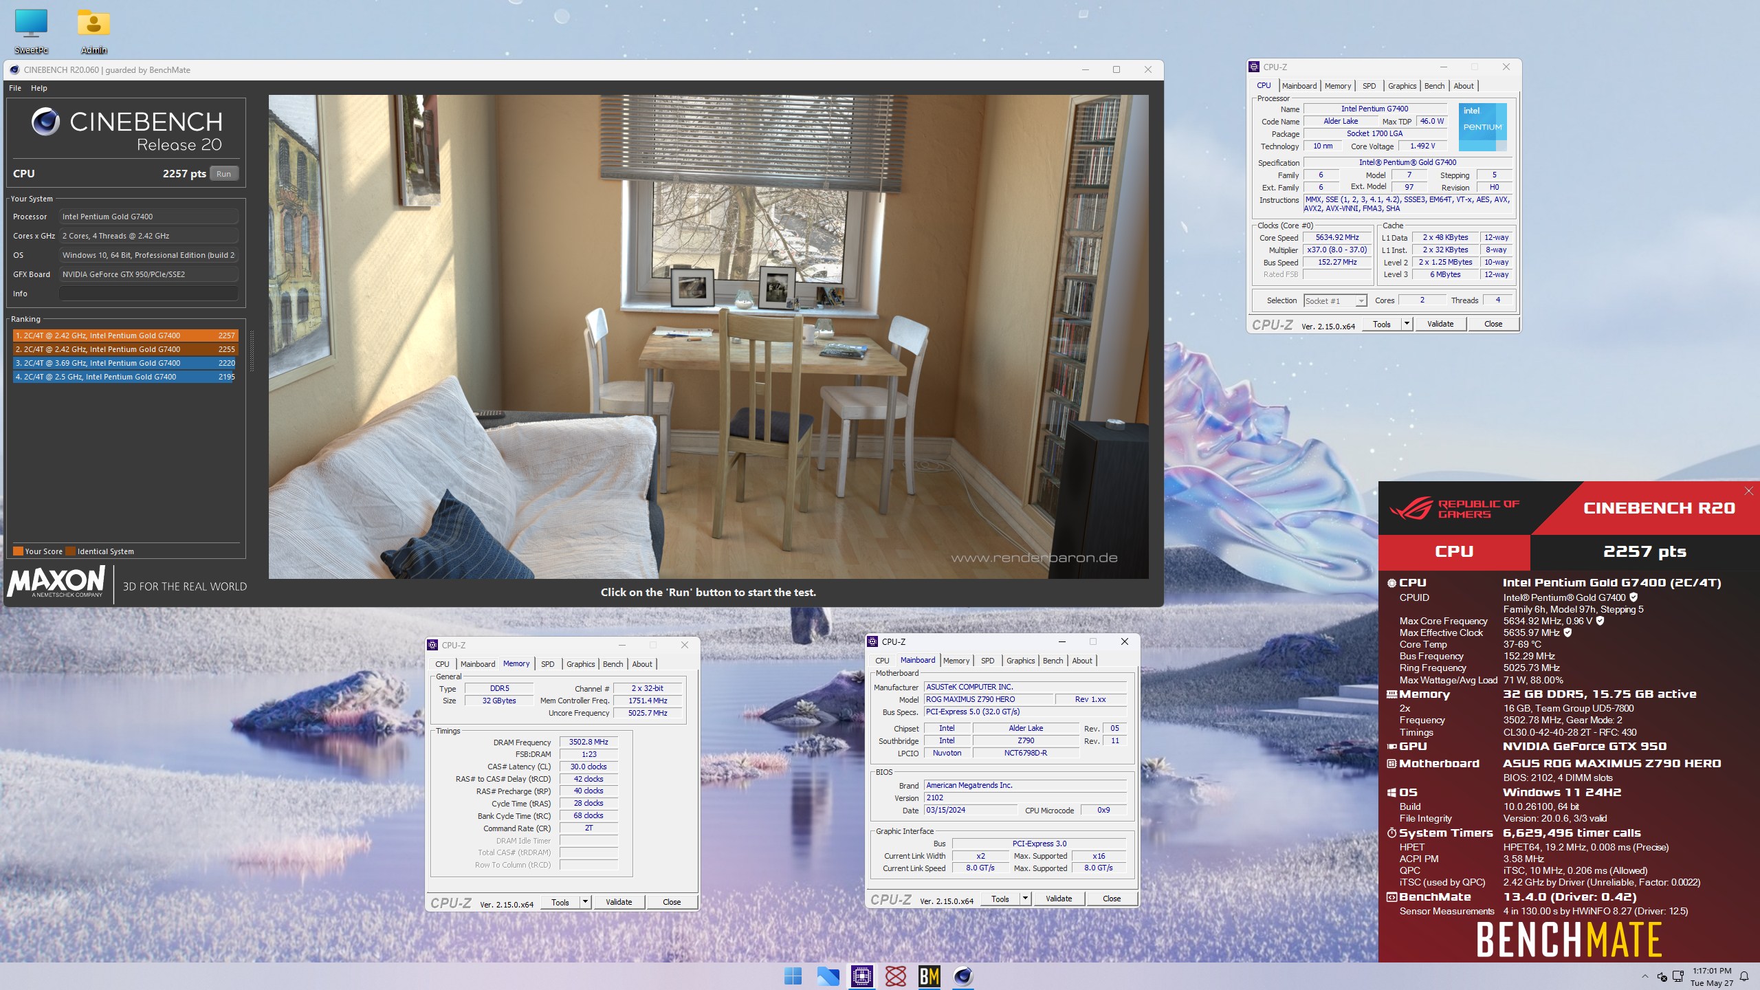Click the ROG Republic of Gamers logo

pyautogui.click(x=1454, y=509)
